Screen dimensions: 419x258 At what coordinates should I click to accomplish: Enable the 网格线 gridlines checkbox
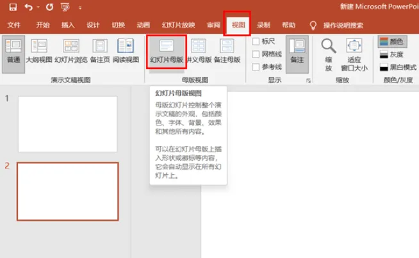coord(256,54)
